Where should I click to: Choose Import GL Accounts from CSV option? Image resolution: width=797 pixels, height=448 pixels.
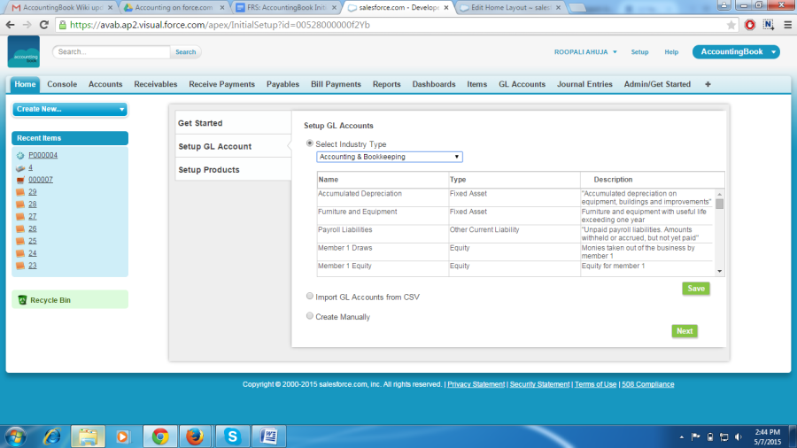click(310, 297)
